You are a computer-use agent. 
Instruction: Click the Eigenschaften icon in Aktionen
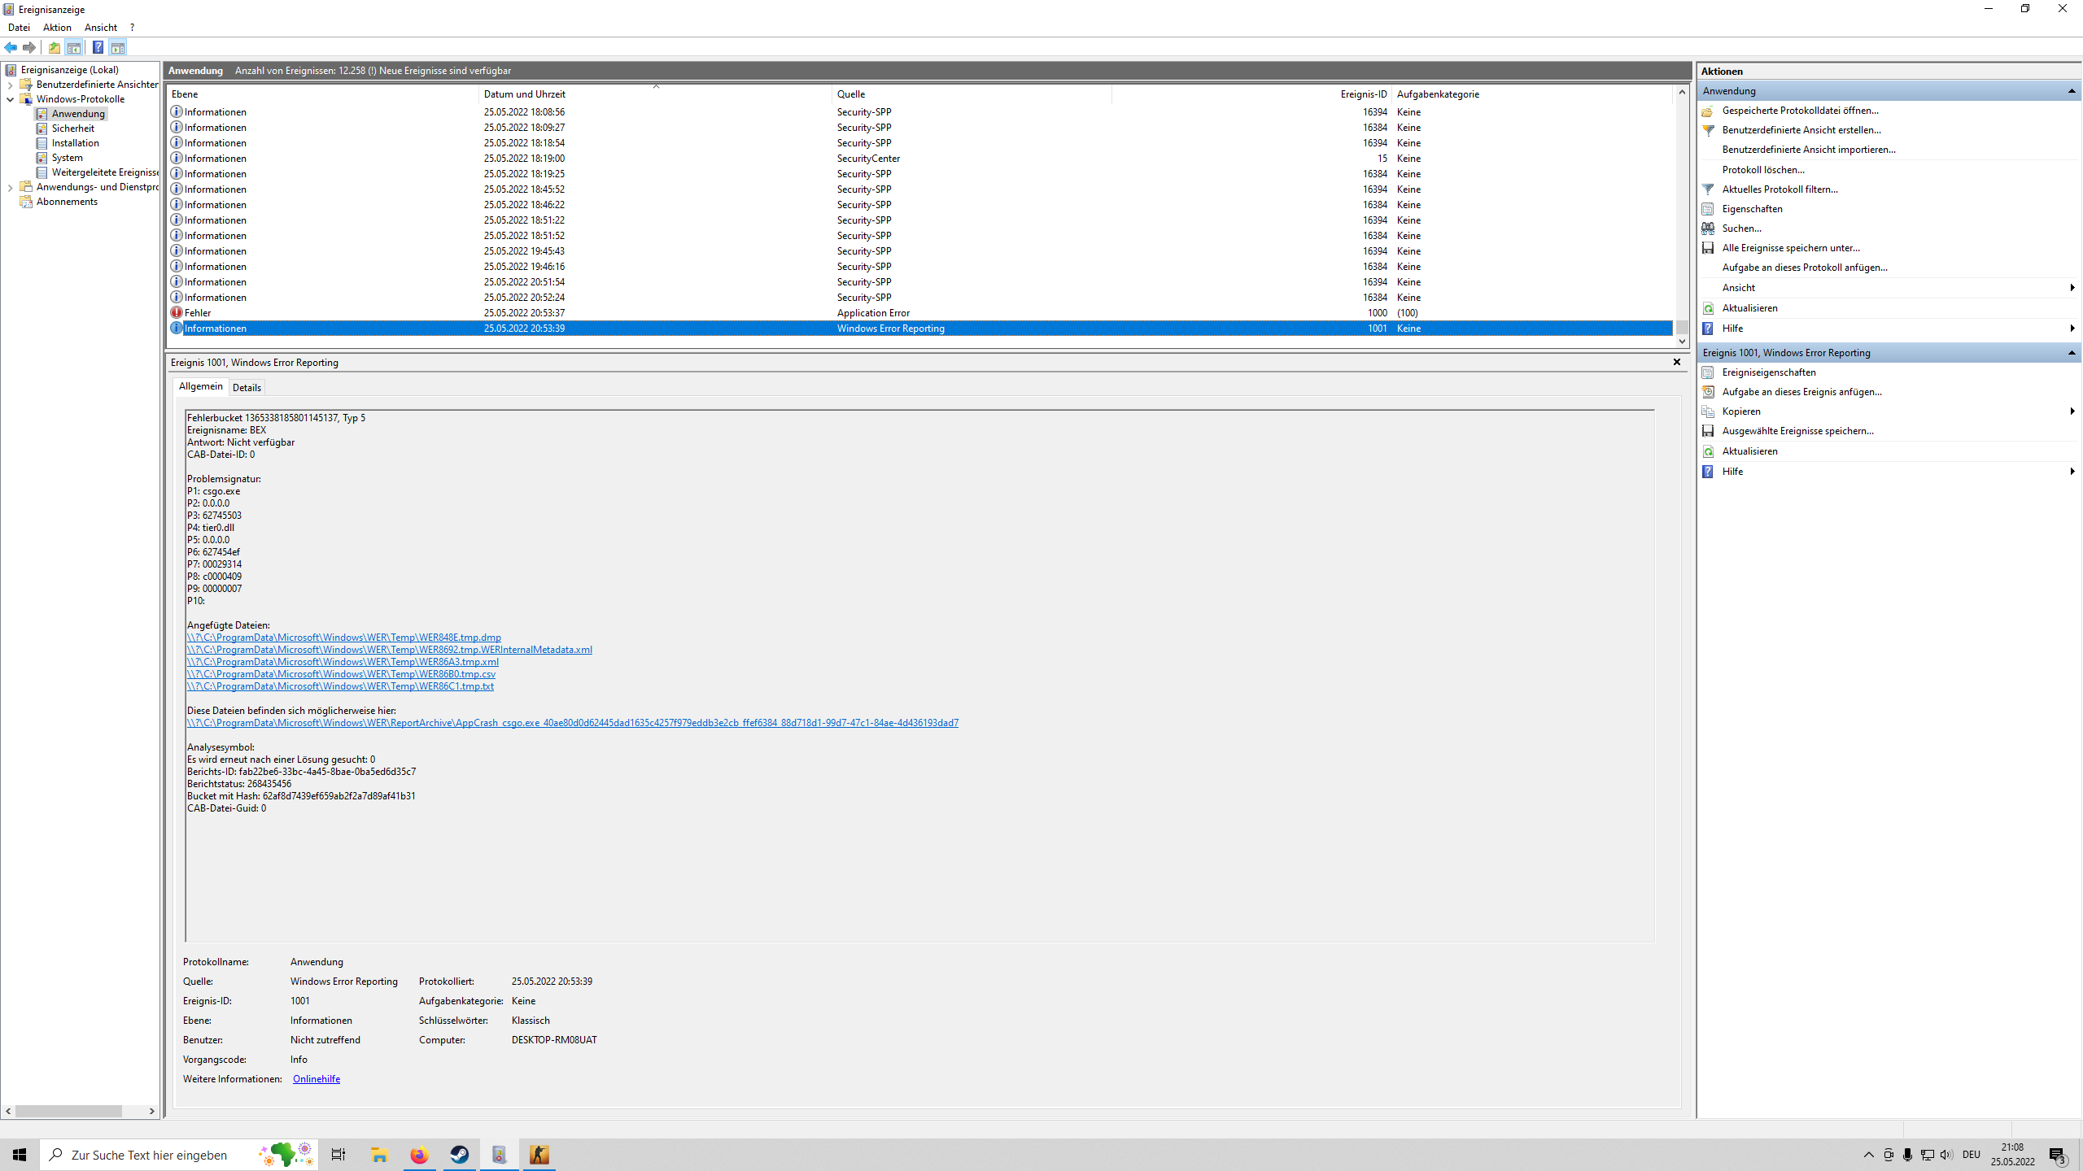point(1708,209)
